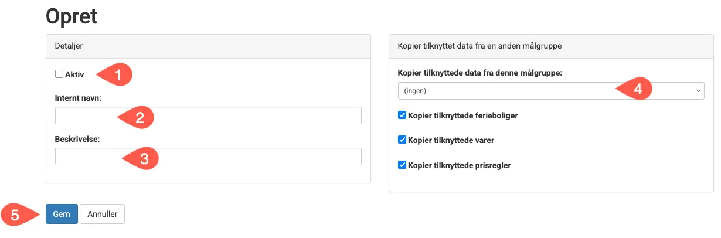The image size is (721, 238).
Task: Click the Internt navn label
Action: [79, 98]
